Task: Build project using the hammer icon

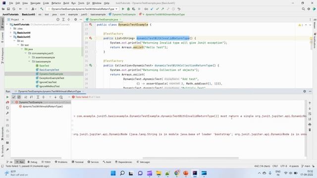Action: 42,9
